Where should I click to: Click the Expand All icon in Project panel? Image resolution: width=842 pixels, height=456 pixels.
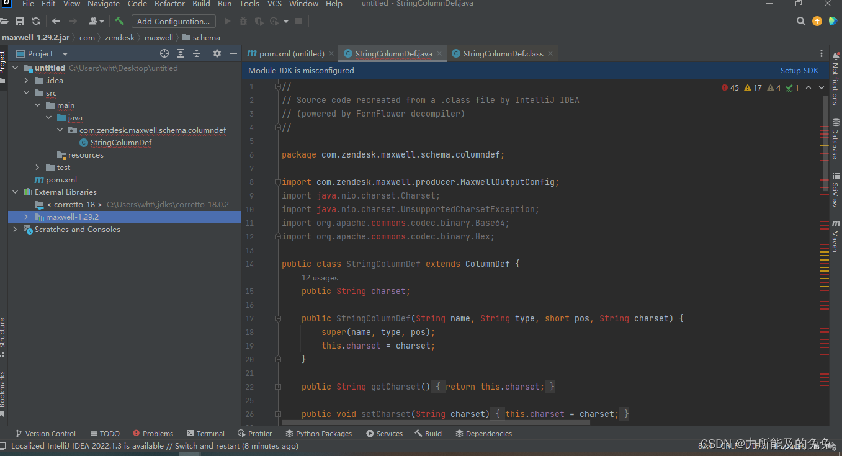point(181,53)
